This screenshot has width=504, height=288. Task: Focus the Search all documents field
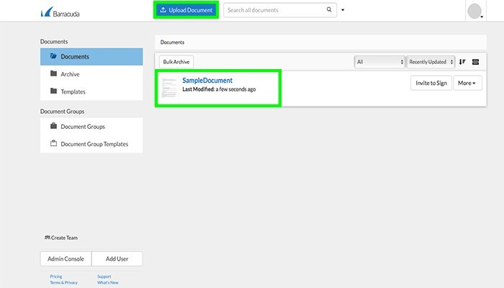tap(274, 10)
